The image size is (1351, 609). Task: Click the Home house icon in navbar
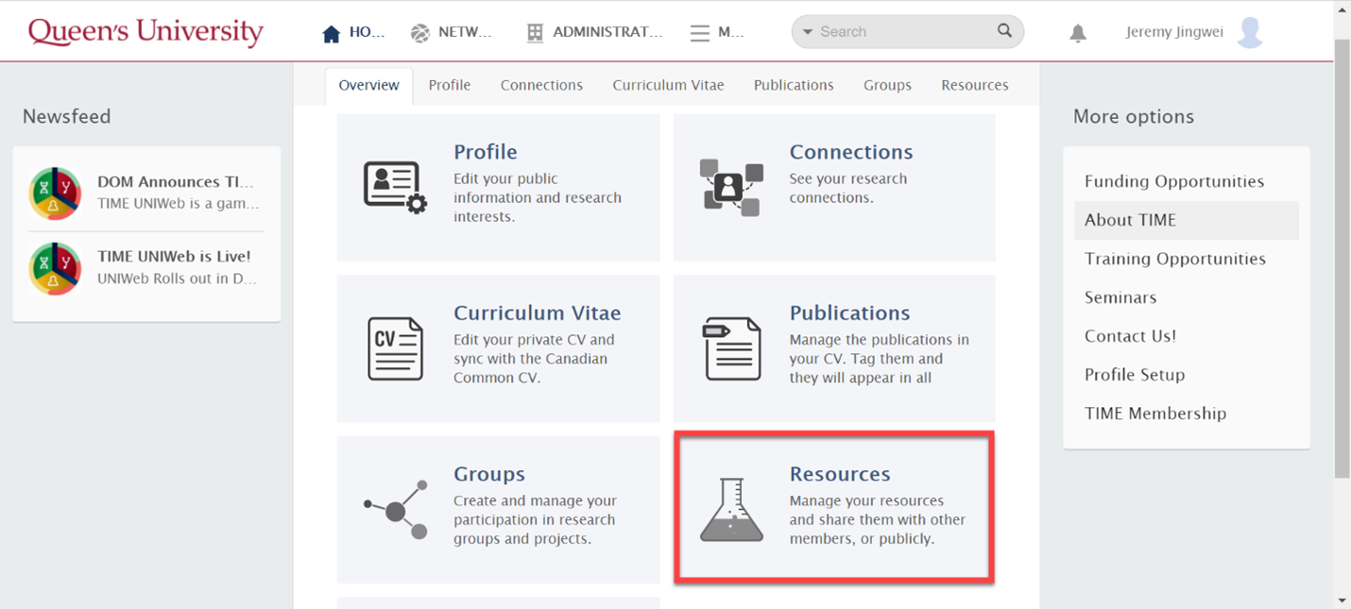pos(331,33)
